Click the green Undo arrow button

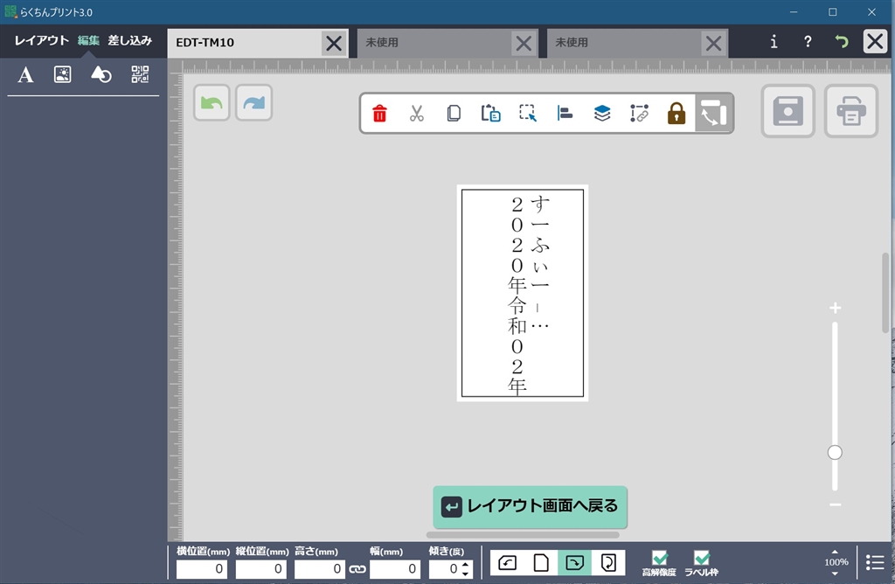pyautogui.click(x=212, y=103)
